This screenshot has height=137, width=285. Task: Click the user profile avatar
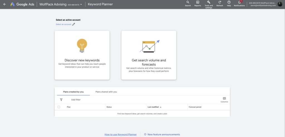(280, 4)
